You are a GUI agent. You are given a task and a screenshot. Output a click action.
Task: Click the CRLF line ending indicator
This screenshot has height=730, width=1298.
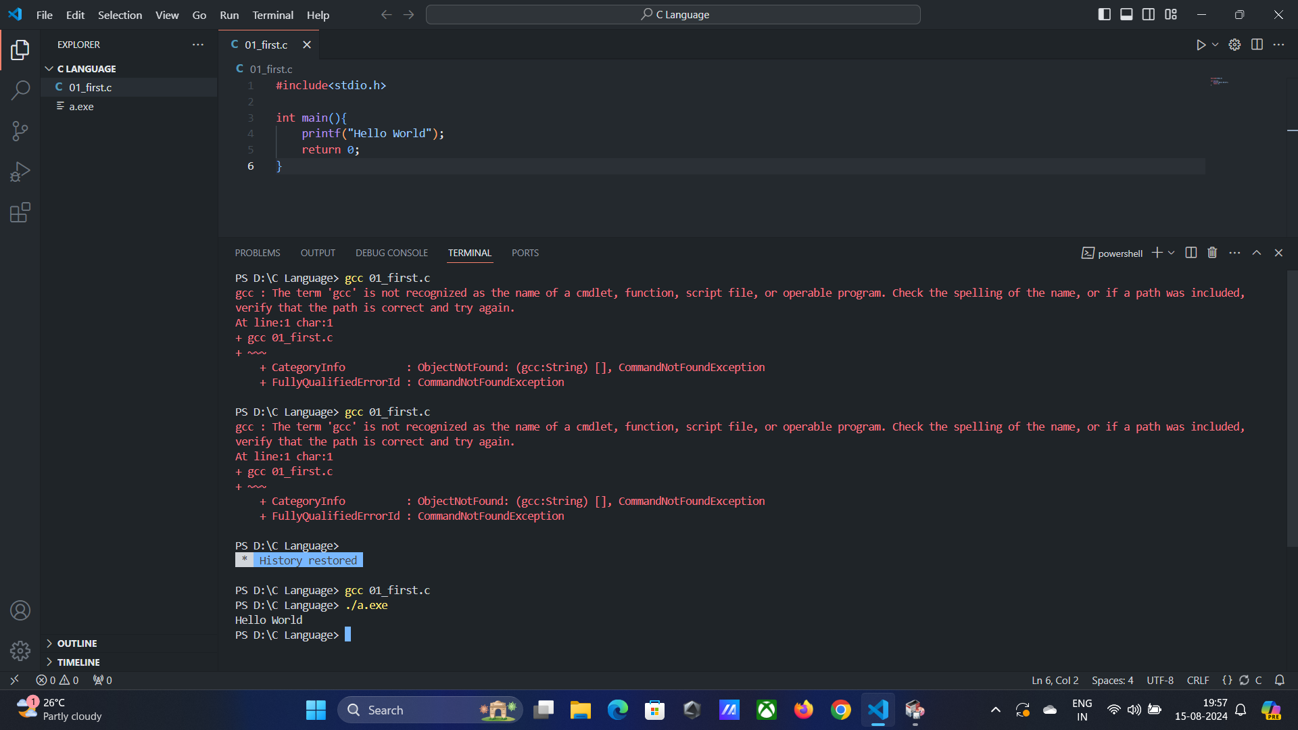1198,680
